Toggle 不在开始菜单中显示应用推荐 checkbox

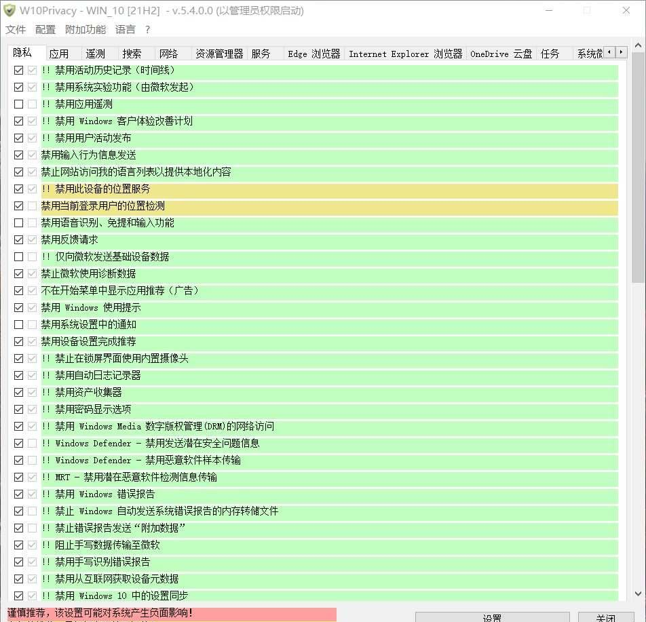[18, 291]
